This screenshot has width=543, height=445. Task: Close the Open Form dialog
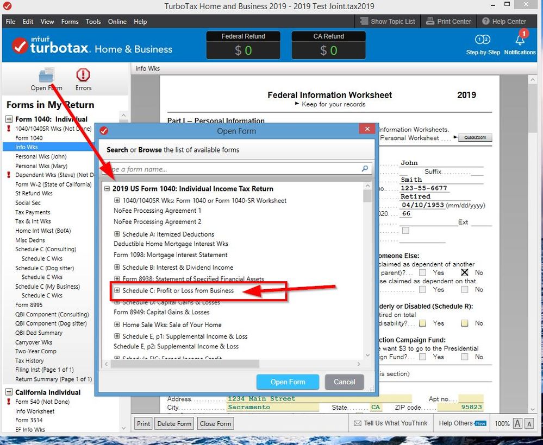pos(367,129)
